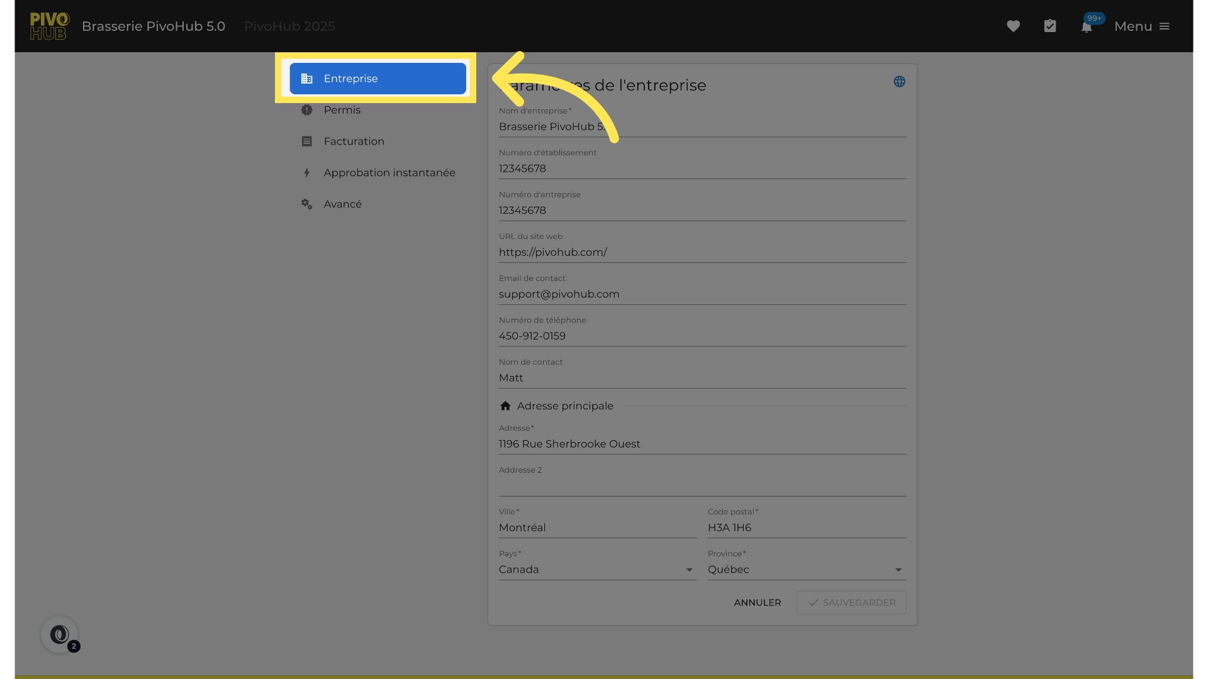Open favorites heart icon

pos(1013,26)
